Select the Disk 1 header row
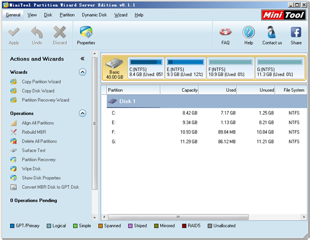Image resolution: width=310 pixels, height=240 pixels. coord(207,101)
